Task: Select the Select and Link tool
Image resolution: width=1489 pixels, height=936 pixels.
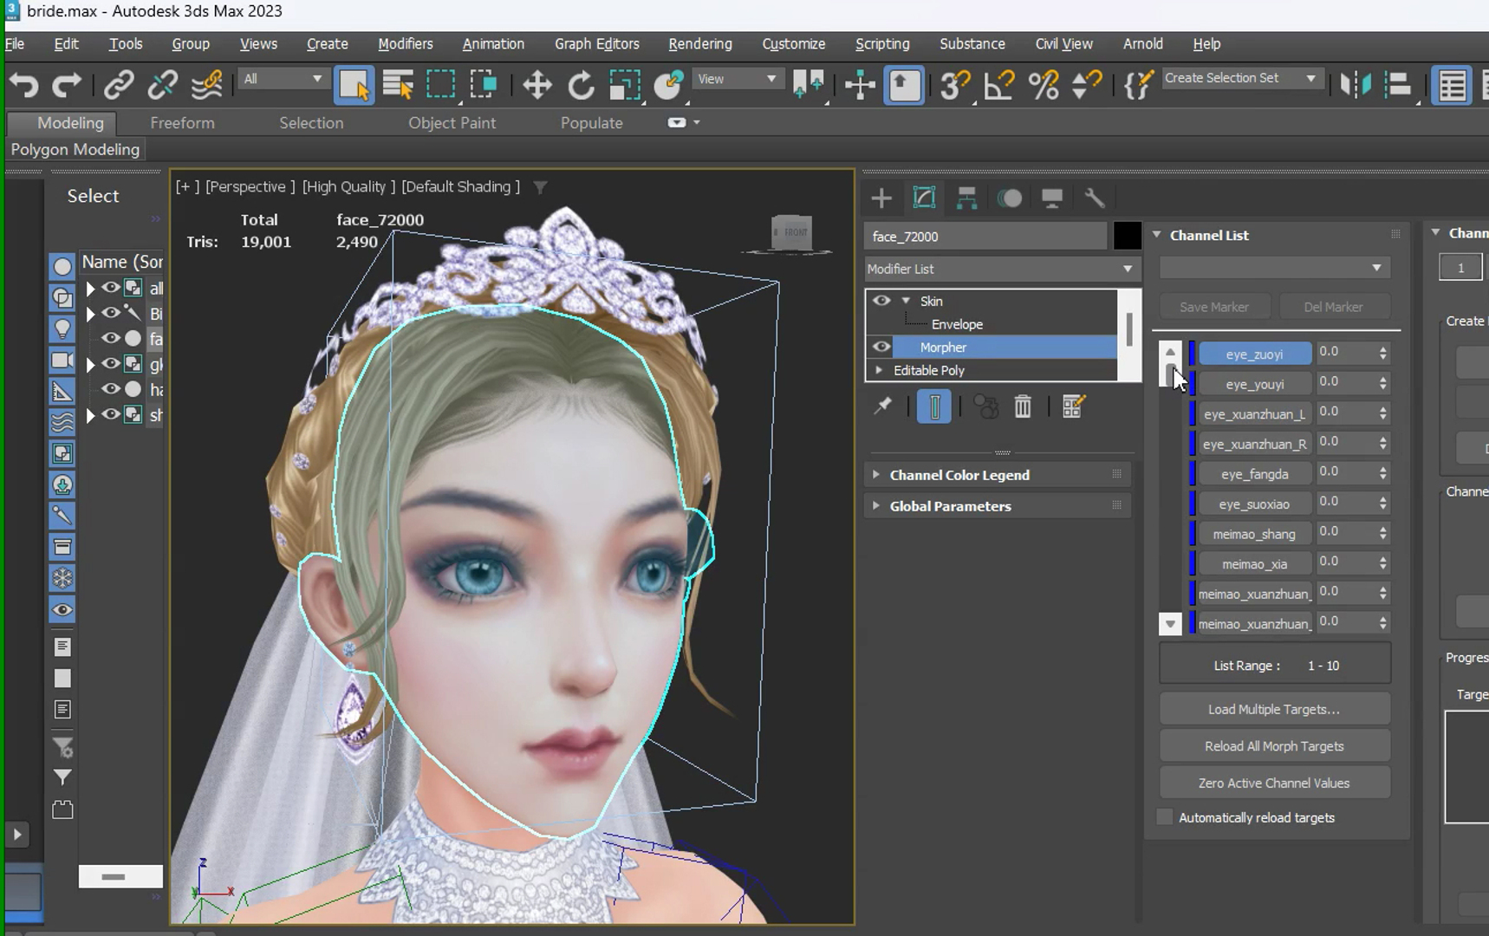Action: [119, 85]
